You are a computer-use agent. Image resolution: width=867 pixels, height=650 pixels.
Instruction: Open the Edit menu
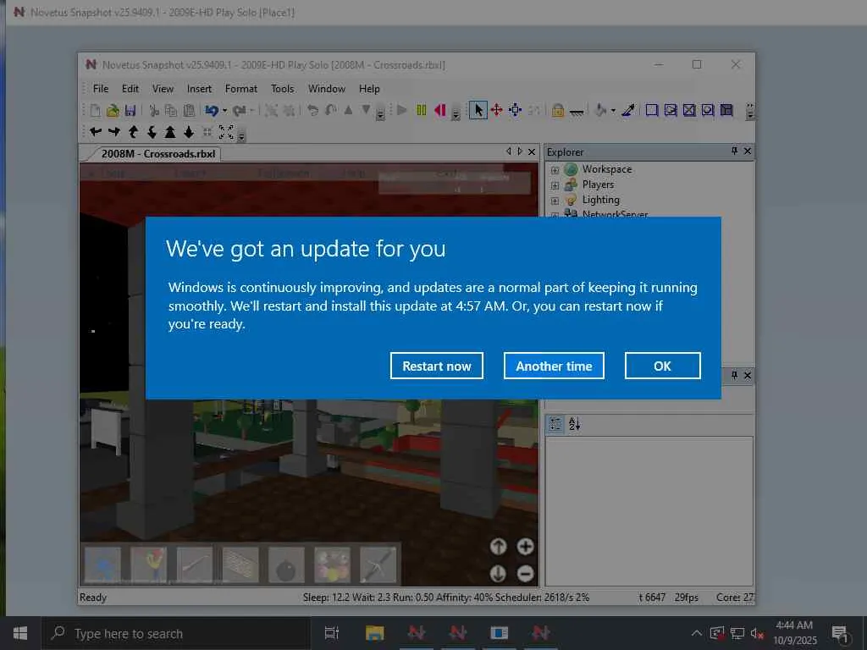130,88
